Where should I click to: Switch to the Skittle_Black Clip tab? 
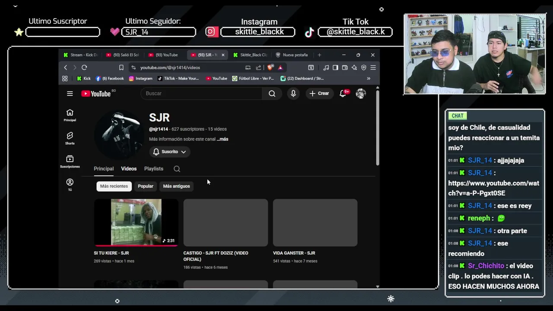250,55
